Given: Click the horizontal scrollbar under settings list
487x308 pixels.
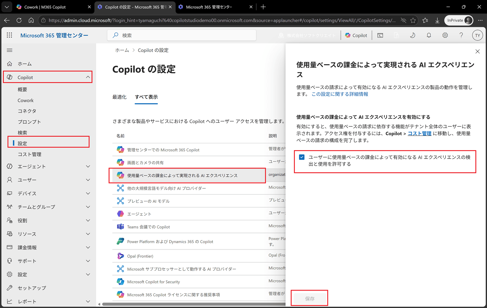Looking at the screenshot, I should [194, 304].
